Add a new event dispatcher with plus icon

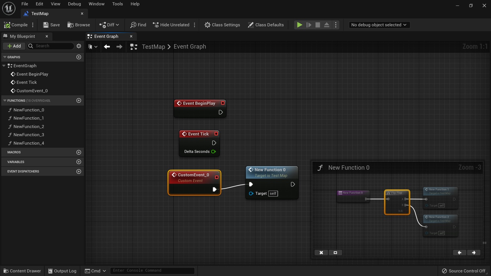pyautogui.click(x=79, y=171)
